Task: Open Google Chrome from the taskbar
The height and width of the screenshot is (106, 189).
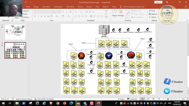Action: pos(58,103)
